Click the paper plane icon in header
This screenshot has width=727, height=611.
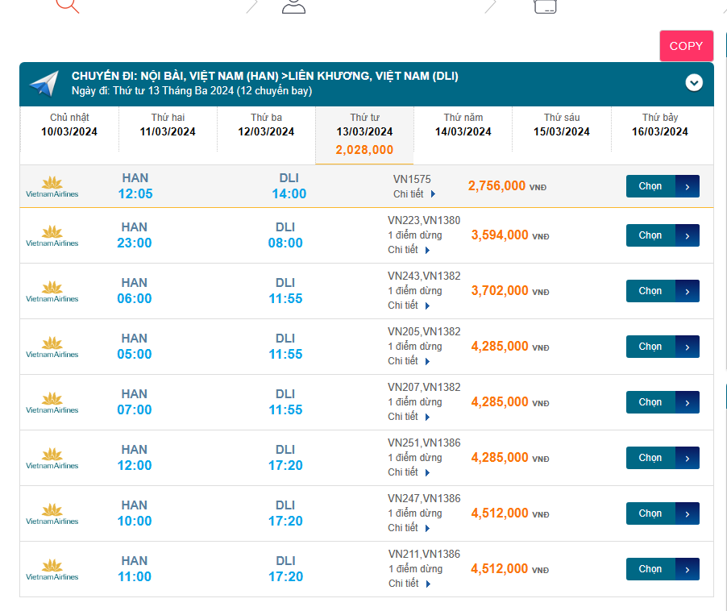coord(44,83)
